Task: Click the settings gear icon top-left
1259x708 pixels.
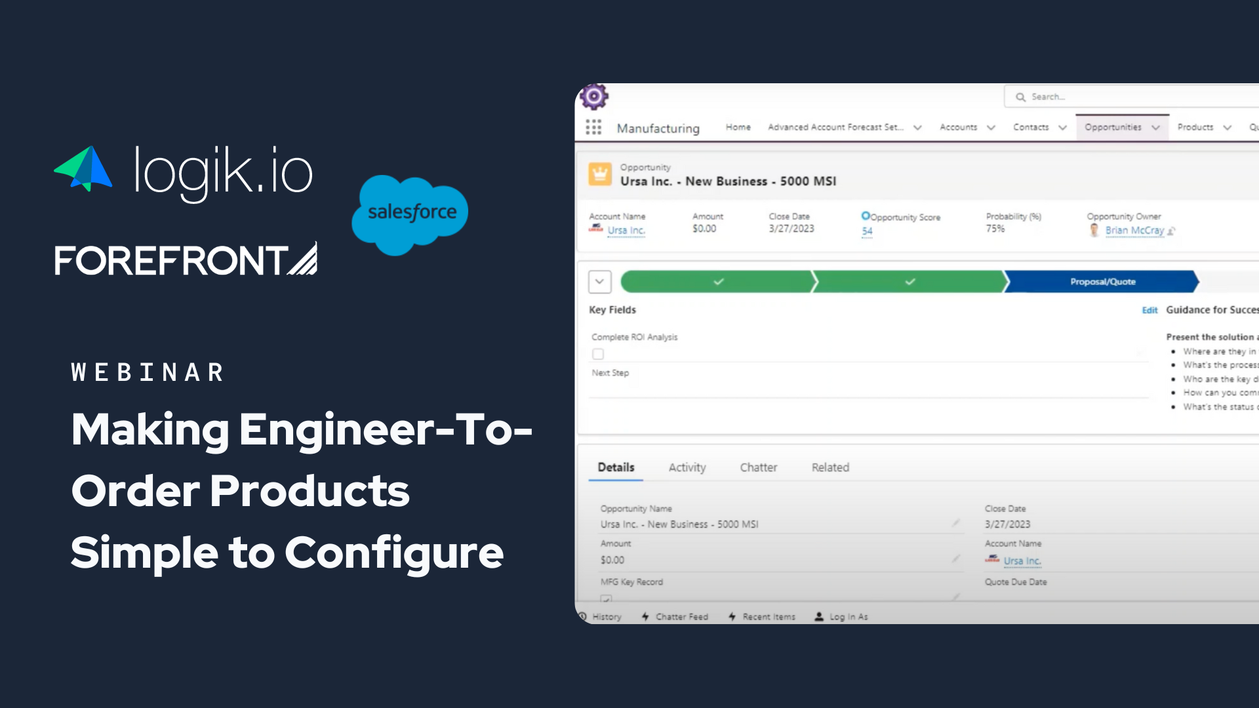Action: [x=595, y=96]
